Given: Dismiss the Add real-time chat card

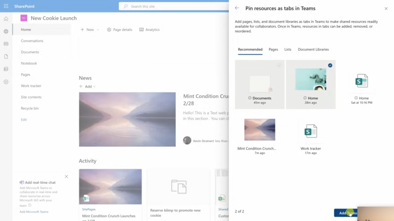Looking at the screenshot, I should coord(66,176).
